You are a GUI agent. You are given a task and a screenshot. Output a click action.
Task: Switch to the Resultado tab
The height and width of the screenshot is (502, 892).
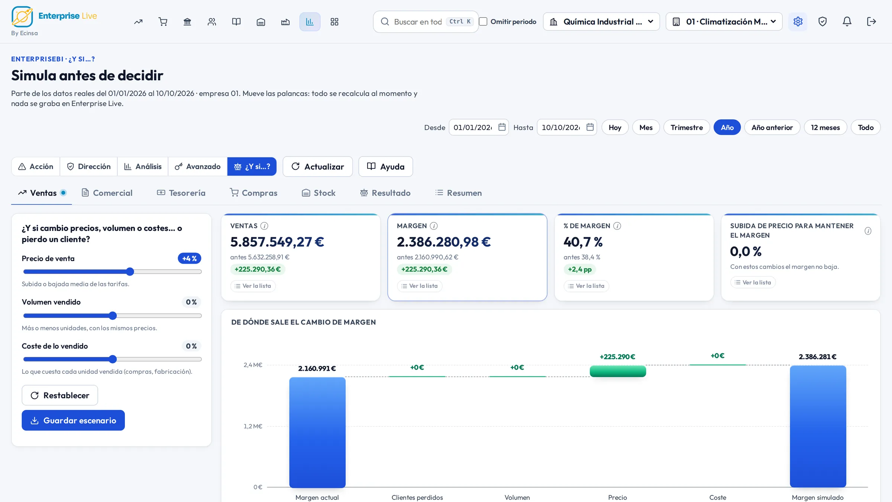pyautogui.click(x=385, y=193)
